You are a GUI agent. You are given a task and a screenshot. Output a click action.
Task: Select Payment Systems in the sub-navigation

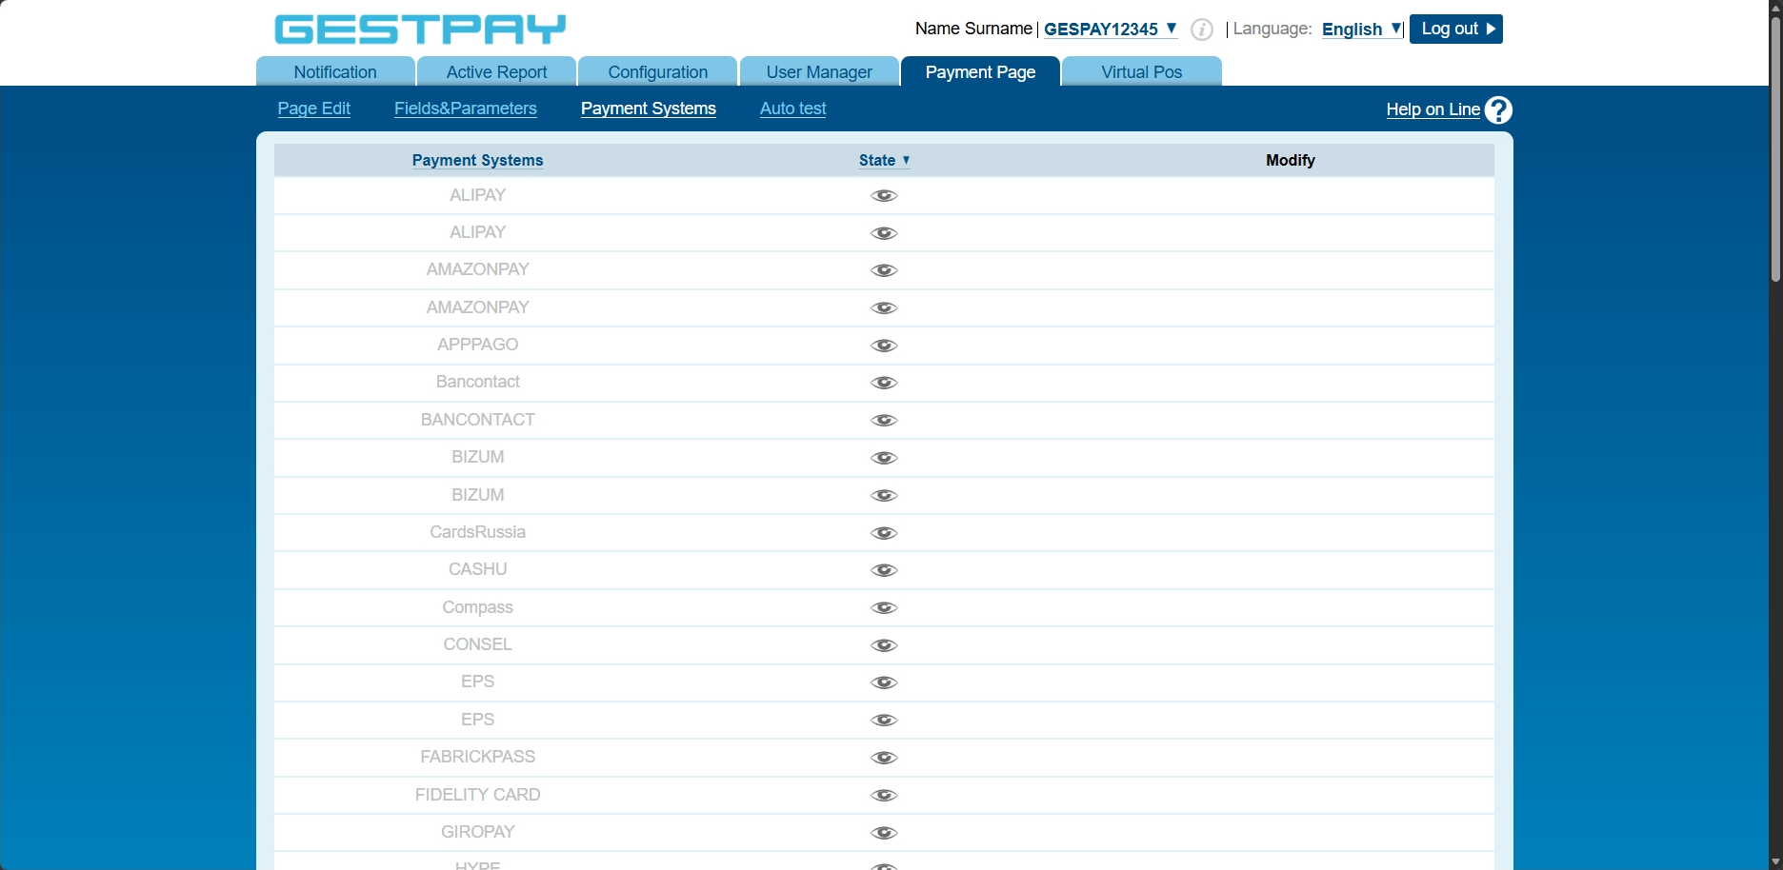coord(649,109)
